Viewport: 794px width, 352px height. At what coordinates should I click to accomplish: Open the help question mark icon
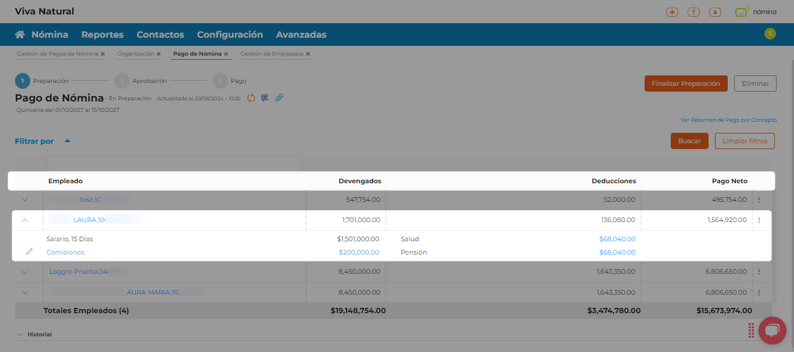tap(693, 12)
